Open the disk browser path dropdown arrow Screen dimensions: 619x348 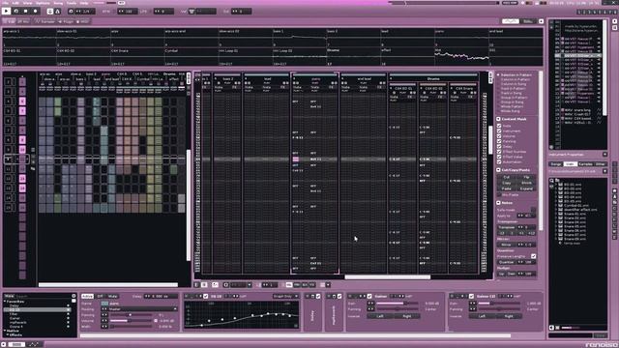(604, 172)
